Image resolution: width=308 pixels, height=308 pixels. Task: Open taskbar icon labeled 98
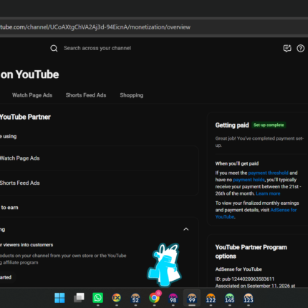tap(173, 298)
